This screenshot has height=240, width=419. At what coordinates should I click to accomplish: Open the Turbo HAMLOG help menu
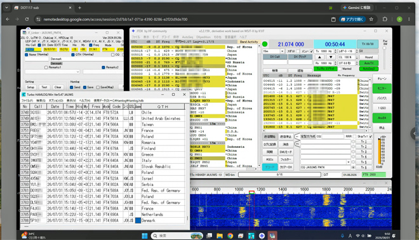pos(84,100)
